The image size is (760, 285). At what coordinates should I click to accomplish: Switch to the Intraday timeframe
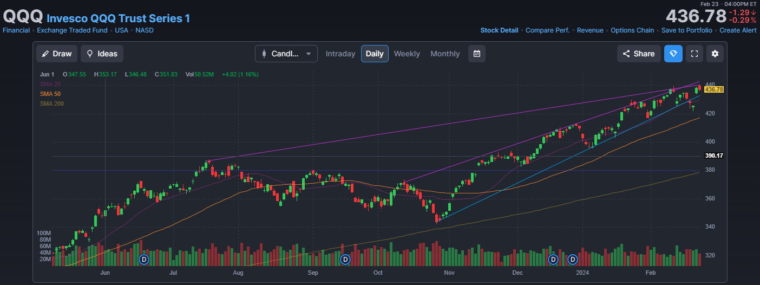(340, 54)
